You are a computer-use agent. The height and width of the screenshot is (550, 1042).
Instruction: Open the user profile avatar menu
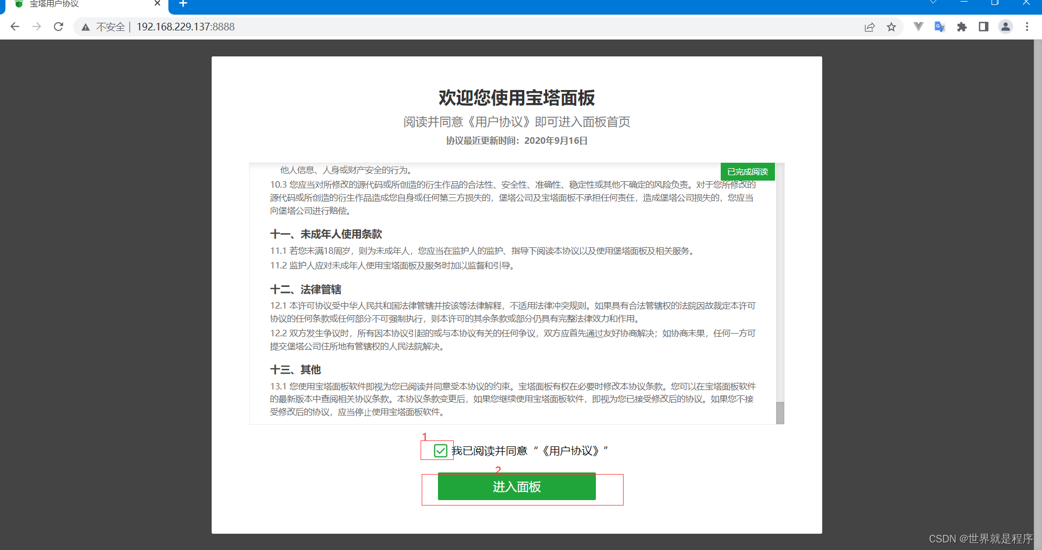pos(1005,27)
